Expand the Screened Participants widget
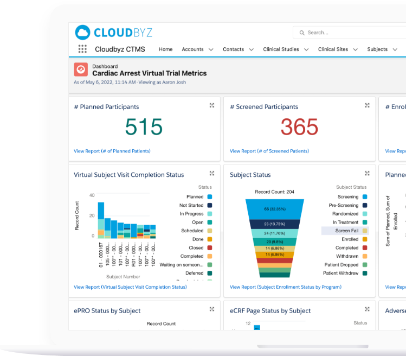 pyautogui.click(x=368, y=106)
